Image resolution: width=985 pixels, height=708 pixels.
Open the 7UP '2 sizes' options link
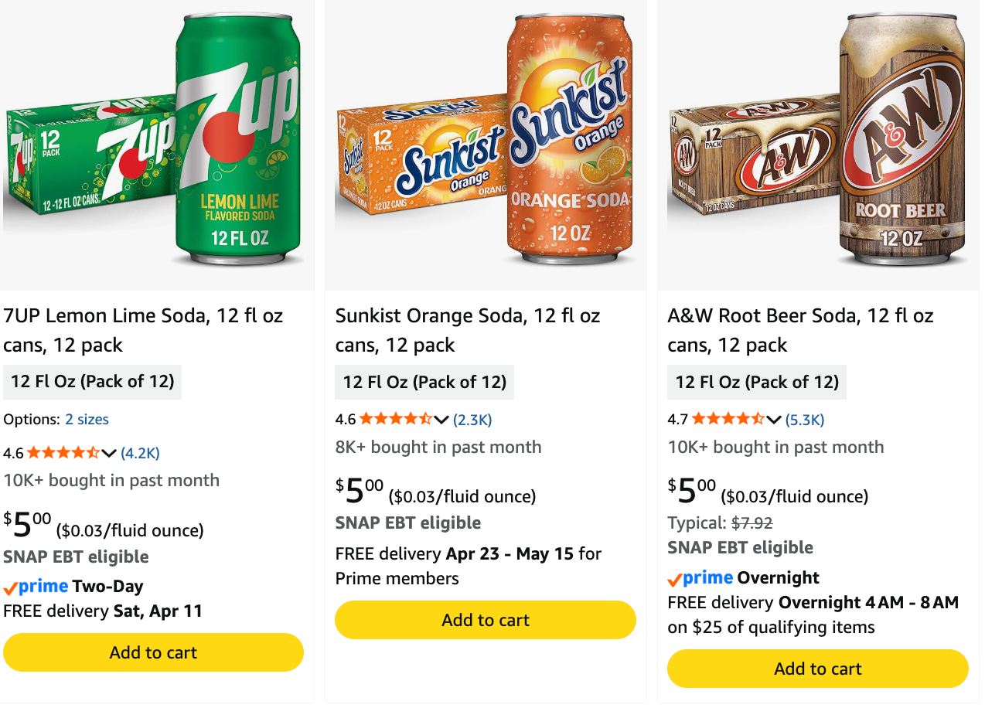pyautogui.click(x=87, y=420)
